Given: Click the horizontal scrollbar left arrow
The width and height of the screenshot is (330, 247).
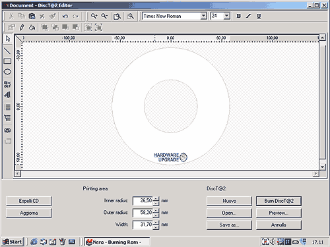Looking at the screenshot, I should (18, 174).
